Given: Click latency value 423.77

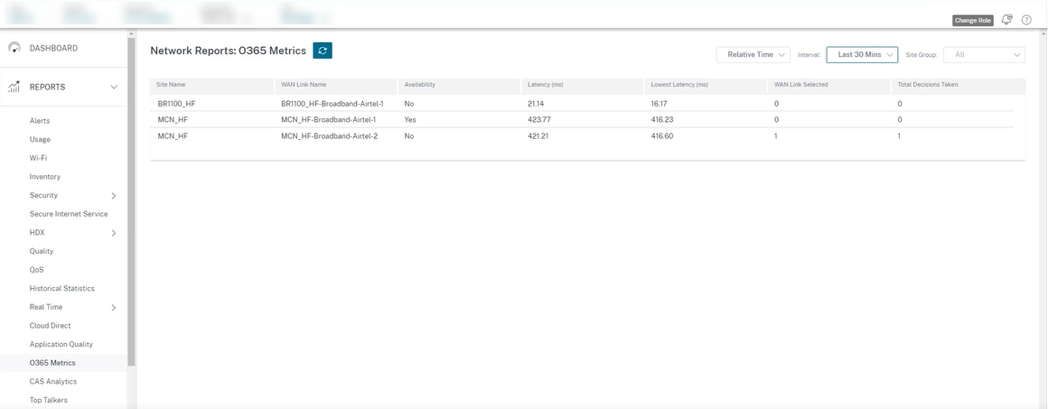Looking at the screenshot, I should (x=539, y=119).
